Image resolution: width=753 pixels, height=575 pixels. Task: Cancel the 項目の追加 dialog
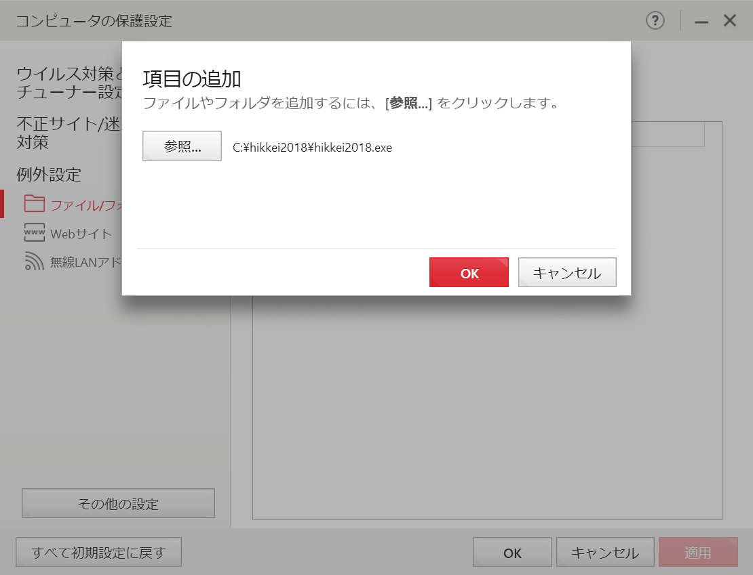click(567, 273)
